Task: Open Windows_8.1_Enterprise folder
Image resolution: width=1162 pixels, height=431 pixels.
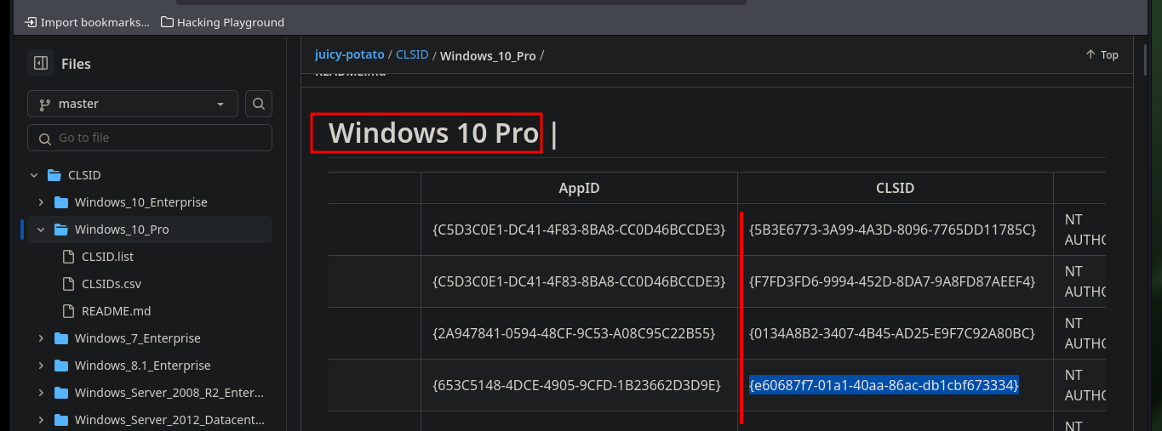Action: [143, 366]
